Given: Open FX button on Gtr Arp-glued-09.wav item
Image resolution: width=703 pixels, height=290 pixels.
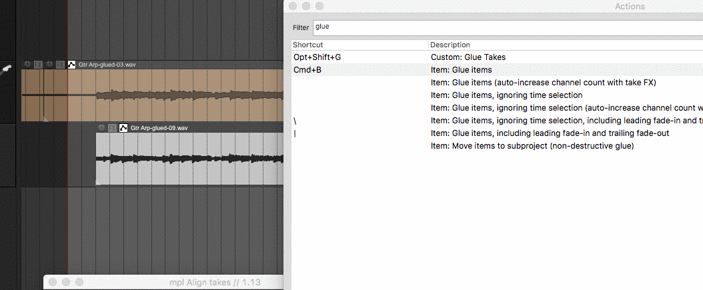Looking at the screenshot, I should click(x=113, y=127).
